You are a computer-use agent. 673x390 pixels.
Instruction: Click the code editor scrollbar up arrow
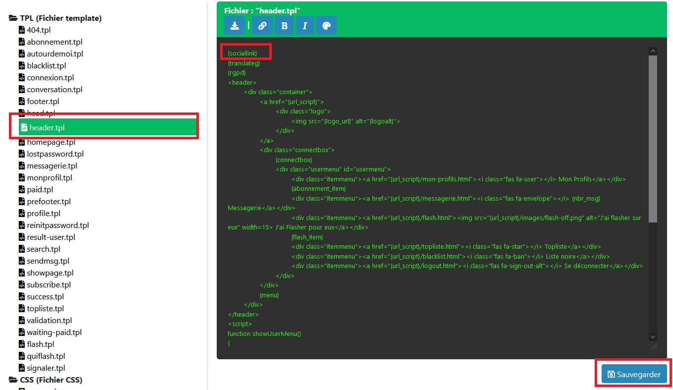pos(653,52)
